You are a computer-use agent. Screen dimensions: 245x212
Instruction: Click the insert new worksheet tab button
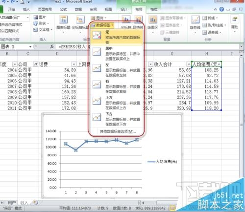tap(35, 203)
